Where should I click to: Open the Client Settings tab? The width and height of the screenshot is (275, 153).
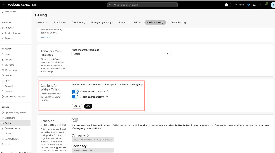tap(179, 23)
